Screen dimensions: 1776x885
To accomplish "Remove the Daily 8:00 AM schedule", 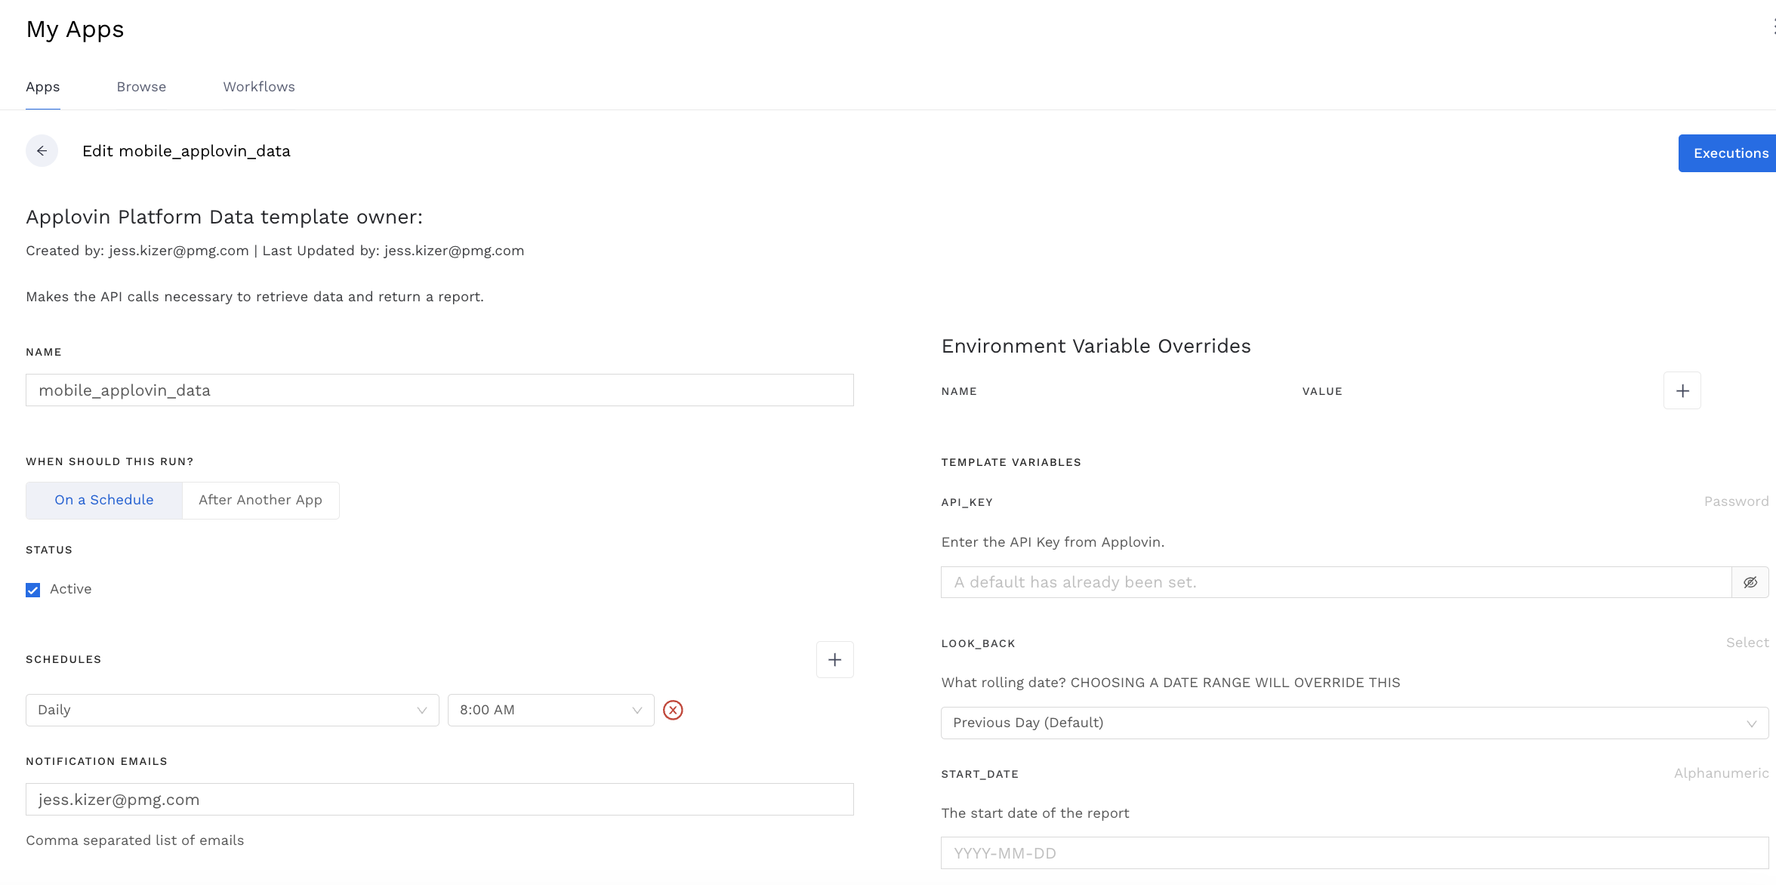I will click(673, 710).
